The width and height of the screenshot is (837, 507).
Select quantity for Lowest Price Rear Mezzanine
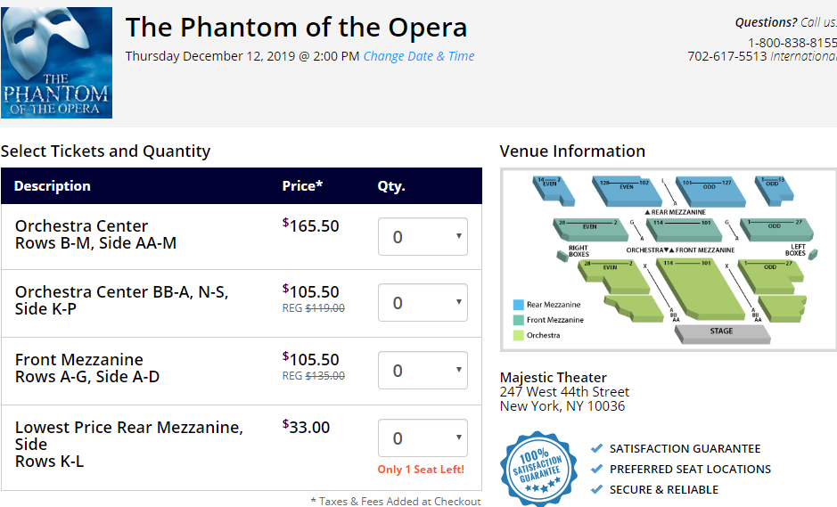point(423,438)
